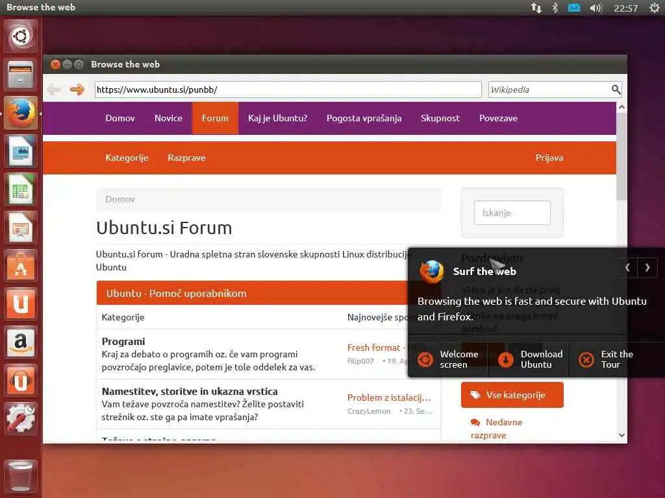Click the Vse kategorije button
This screenshot has width=665, height=498.
[512, 395]
